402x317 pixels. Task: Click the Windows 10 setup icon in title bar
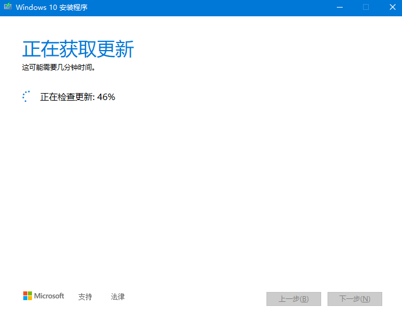(8, 8)
